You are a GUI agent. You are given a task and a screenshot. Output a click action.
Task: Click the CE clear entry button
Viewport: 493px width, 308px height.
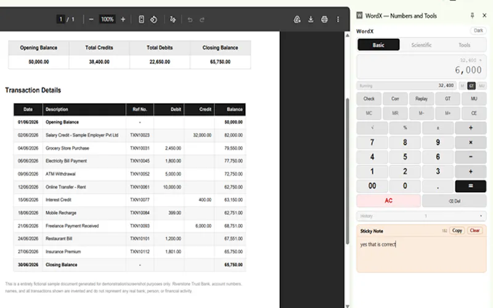[x=474, y=113]
